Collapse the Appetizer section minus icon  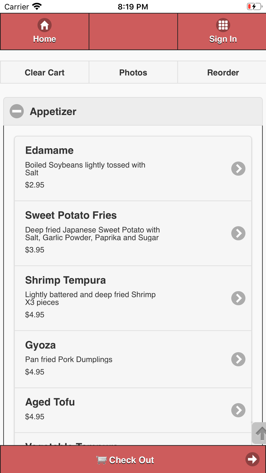pos(17,111)
